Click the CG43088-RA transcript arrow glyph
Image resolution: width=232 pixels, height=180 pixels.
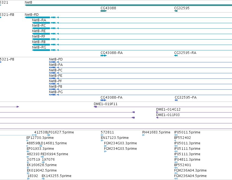click(x=104, y=56)
